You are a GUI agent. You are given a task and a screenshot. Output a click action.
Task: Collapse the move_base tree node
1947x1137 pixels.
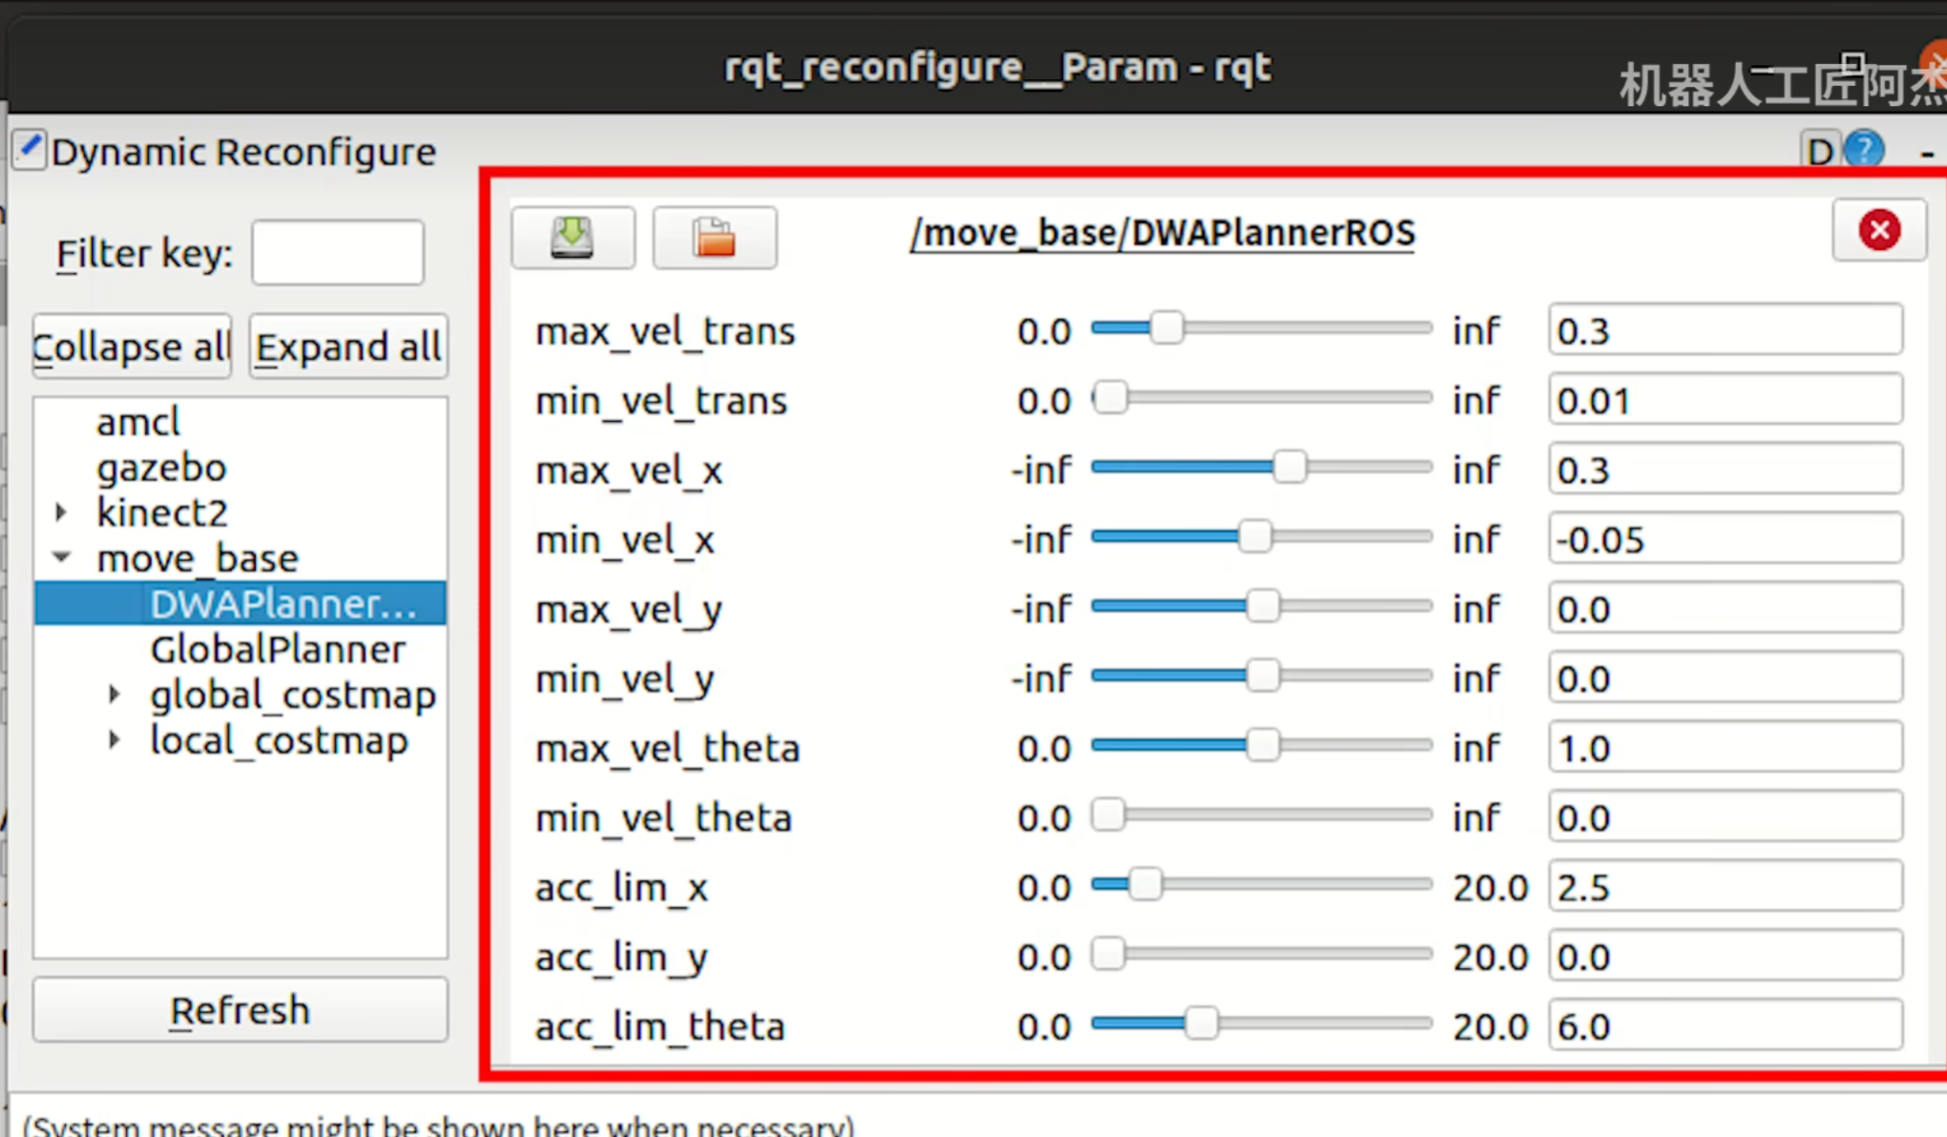pyautogui.click(x=61, y=558)
